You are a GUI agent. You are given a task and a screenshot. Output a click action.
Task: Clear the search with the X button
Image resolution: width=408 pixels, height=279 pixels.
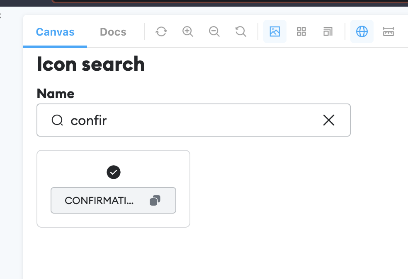pyautogui.click(x=329, y=120)
